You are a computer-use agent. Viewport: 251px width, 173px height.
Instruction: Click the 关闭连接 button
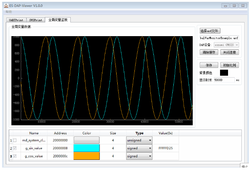pyautogui.click(x=229, y=53)
